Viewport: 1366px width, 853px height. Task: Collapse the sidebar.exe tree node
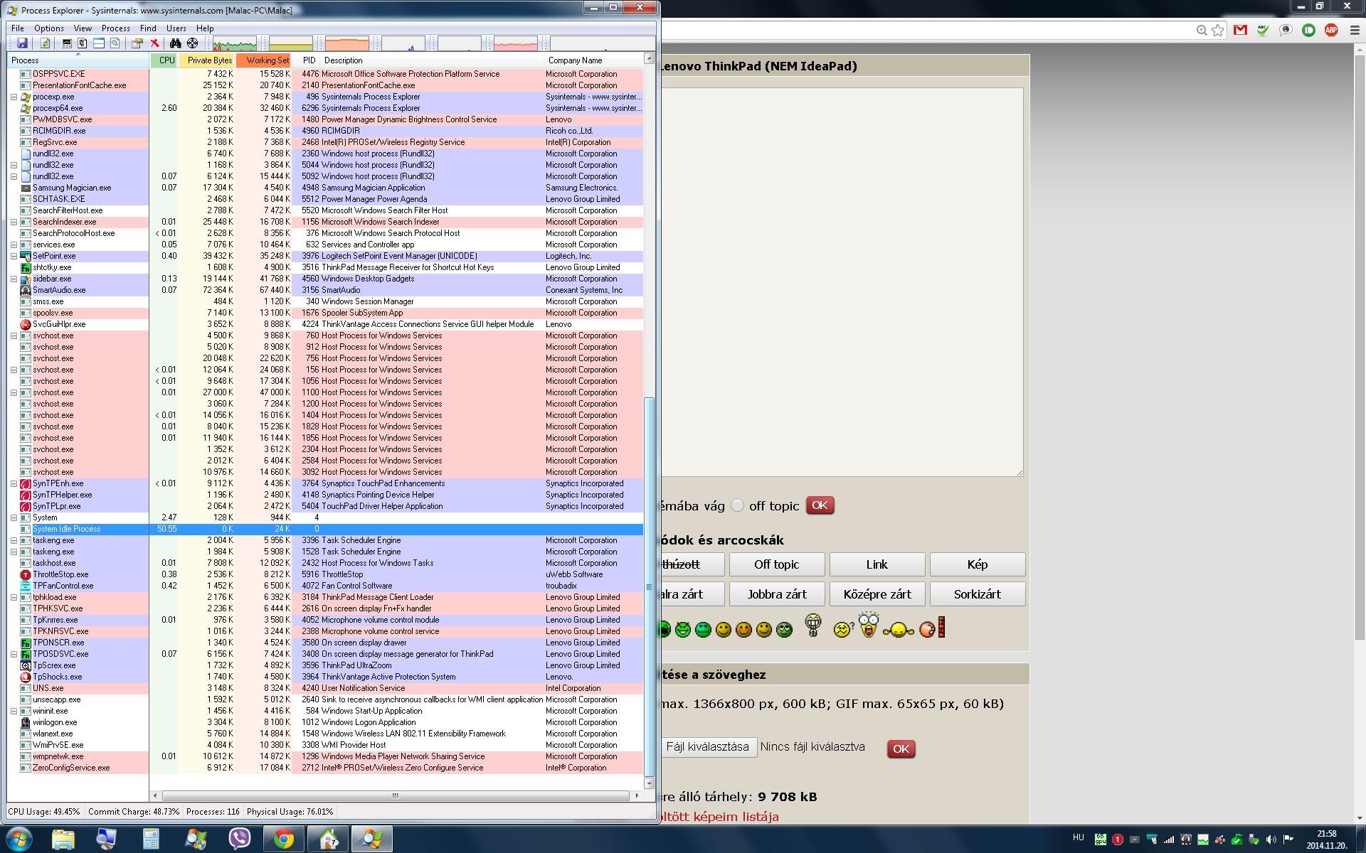click(14, 279)
